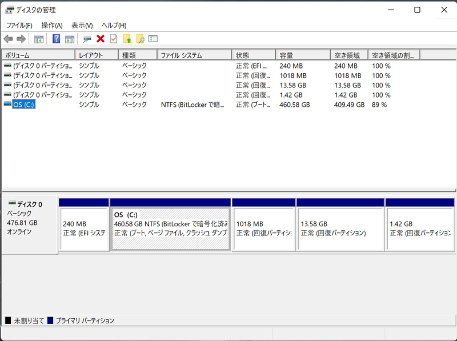The height and width of the screenshot is (341, 457).
Task: Open the 操作(A) menu
Action: (51, 25)
